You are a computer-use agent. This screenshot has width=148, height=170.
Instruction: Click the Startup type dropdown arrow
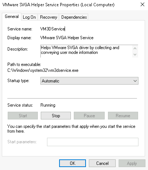click(x=135, y=81)
